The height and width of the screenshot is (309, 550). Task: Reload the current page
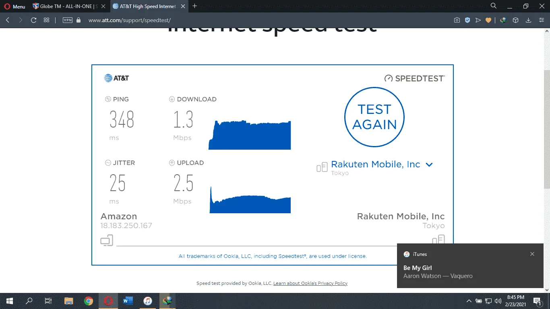[34, 20]
